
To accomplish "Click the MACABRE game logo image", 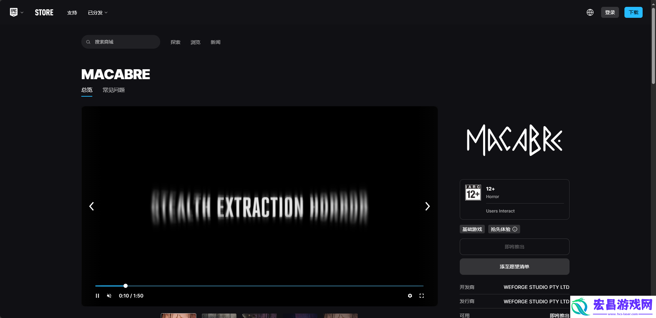I will 515,140.
